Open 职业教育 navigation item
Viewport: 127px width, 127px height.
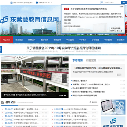coord(121,40)
